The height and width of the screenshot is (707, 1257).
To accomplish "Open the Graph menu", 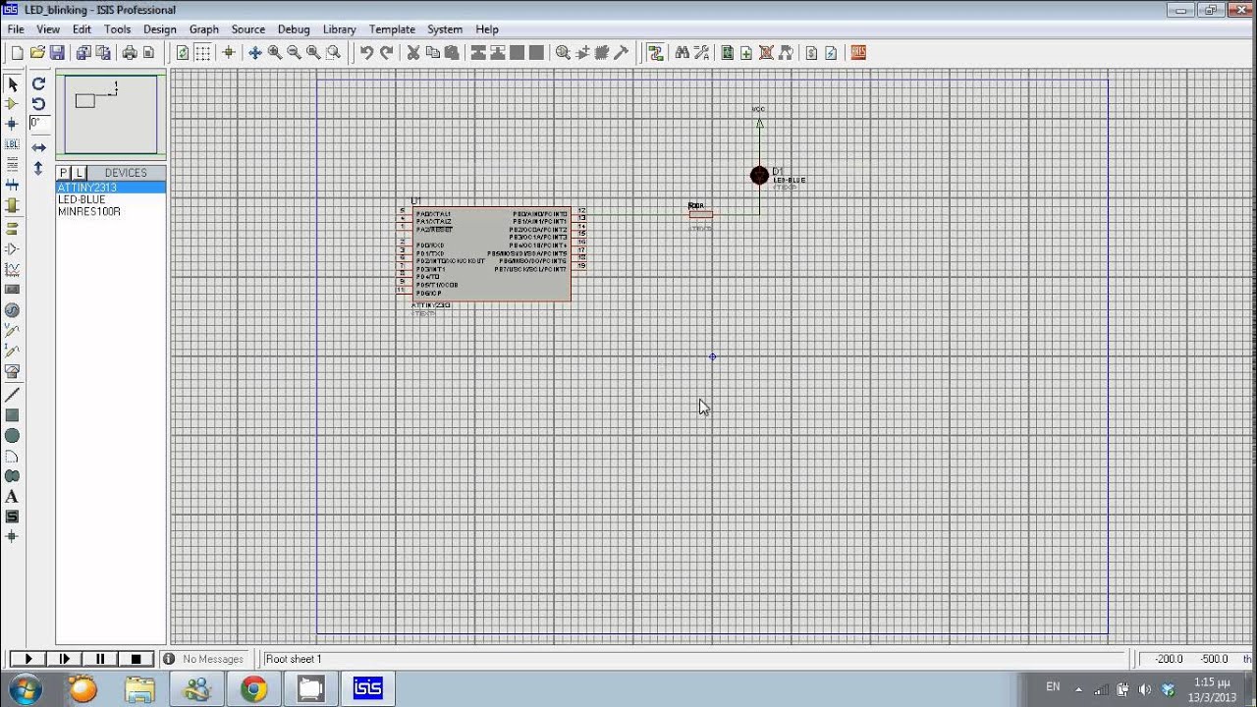I will click(x=204, y=29).
